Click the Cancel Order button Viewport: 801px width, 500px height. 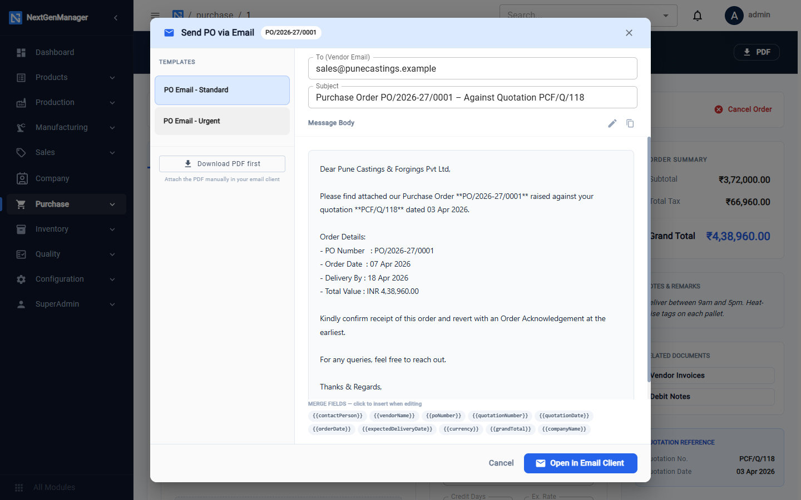[743, 109]
